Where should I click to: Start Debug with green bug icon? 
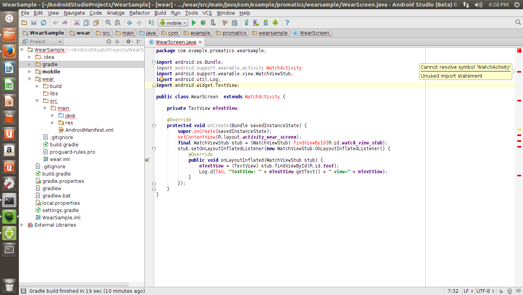(203, 23)
